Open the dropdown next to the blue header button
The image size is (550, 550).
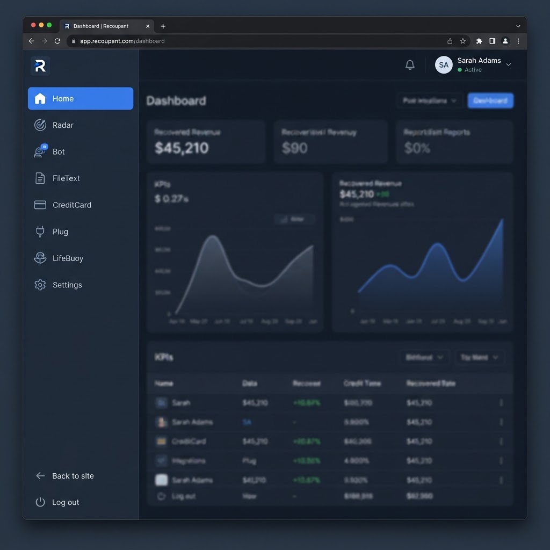pos(429,100)
